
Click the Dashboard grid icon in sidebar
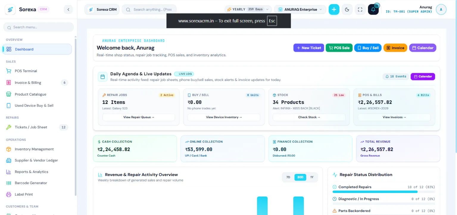point(9,49)
